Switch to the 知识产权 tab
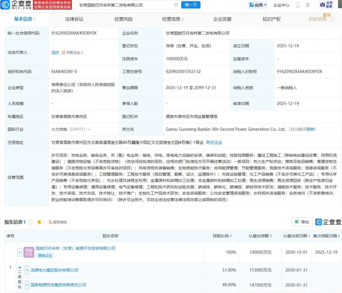This screenshot has height=293, width=342. [x=271, y=19]
